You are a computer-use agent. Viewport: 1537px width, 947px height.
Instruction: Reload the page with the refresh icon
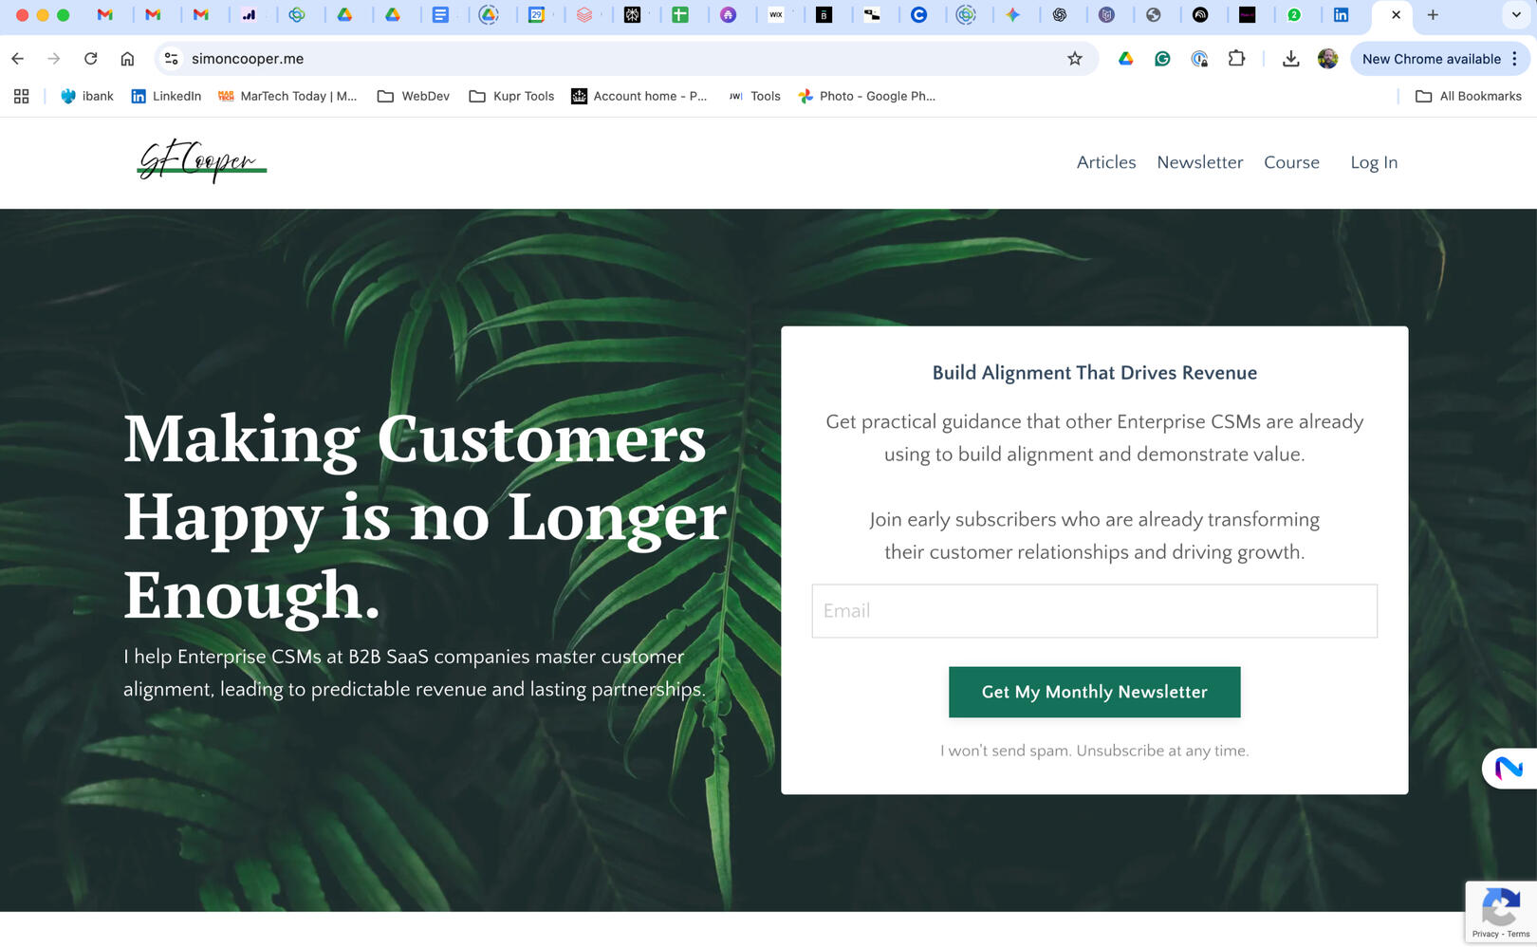tap(90, 59)
